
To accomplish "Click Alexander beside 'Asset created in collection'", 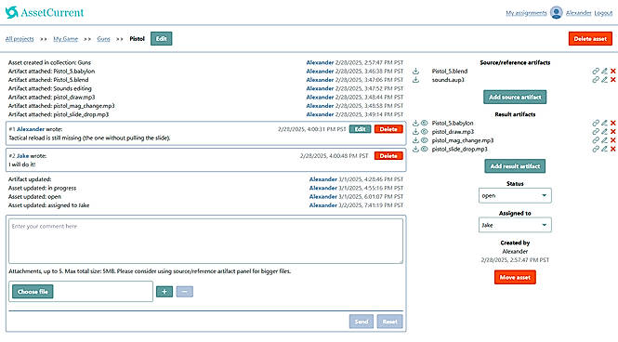I will 320,62.
